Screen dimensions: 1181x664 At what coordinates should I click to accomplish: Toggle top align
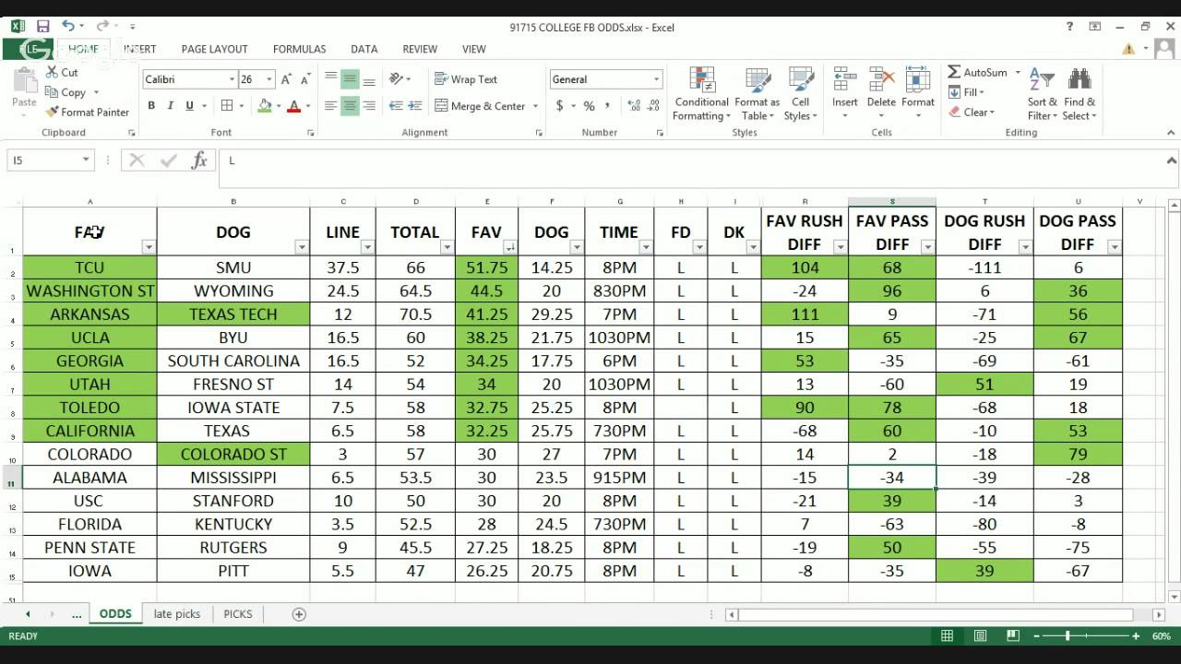click(330, 79)
